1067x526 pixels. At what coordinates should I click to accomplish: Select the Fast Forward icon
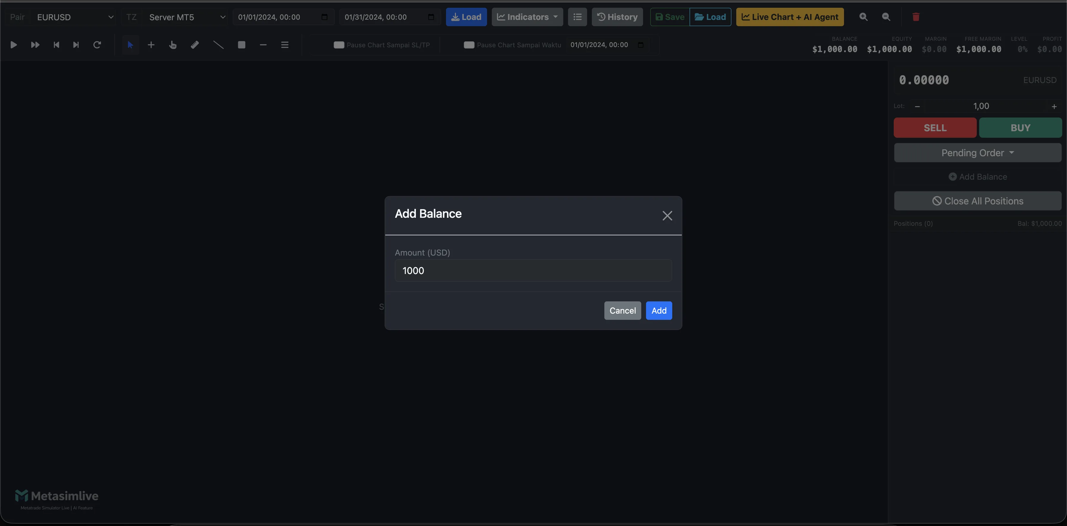click(35, 45)
